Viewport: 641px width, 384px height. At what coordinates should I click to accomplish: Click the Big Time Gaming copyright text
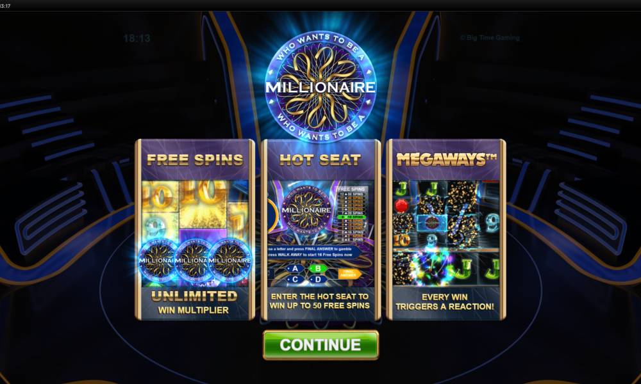(490, 38)
